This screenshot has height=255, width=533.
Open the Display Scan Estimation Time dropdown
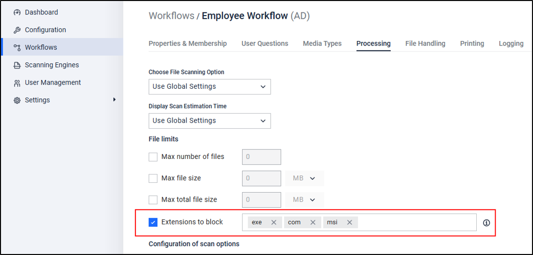210,121
